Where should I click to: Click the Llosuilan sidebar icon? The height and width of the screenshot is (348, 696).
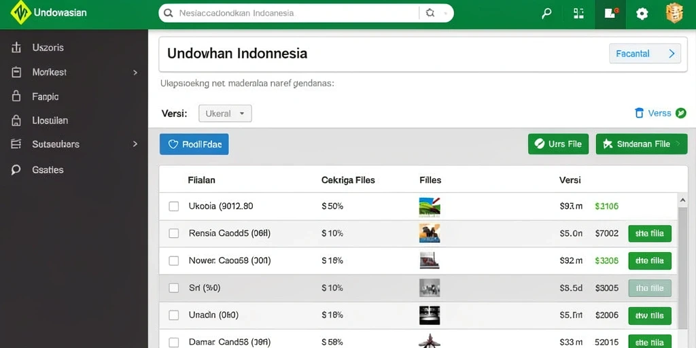pos(16,120)
